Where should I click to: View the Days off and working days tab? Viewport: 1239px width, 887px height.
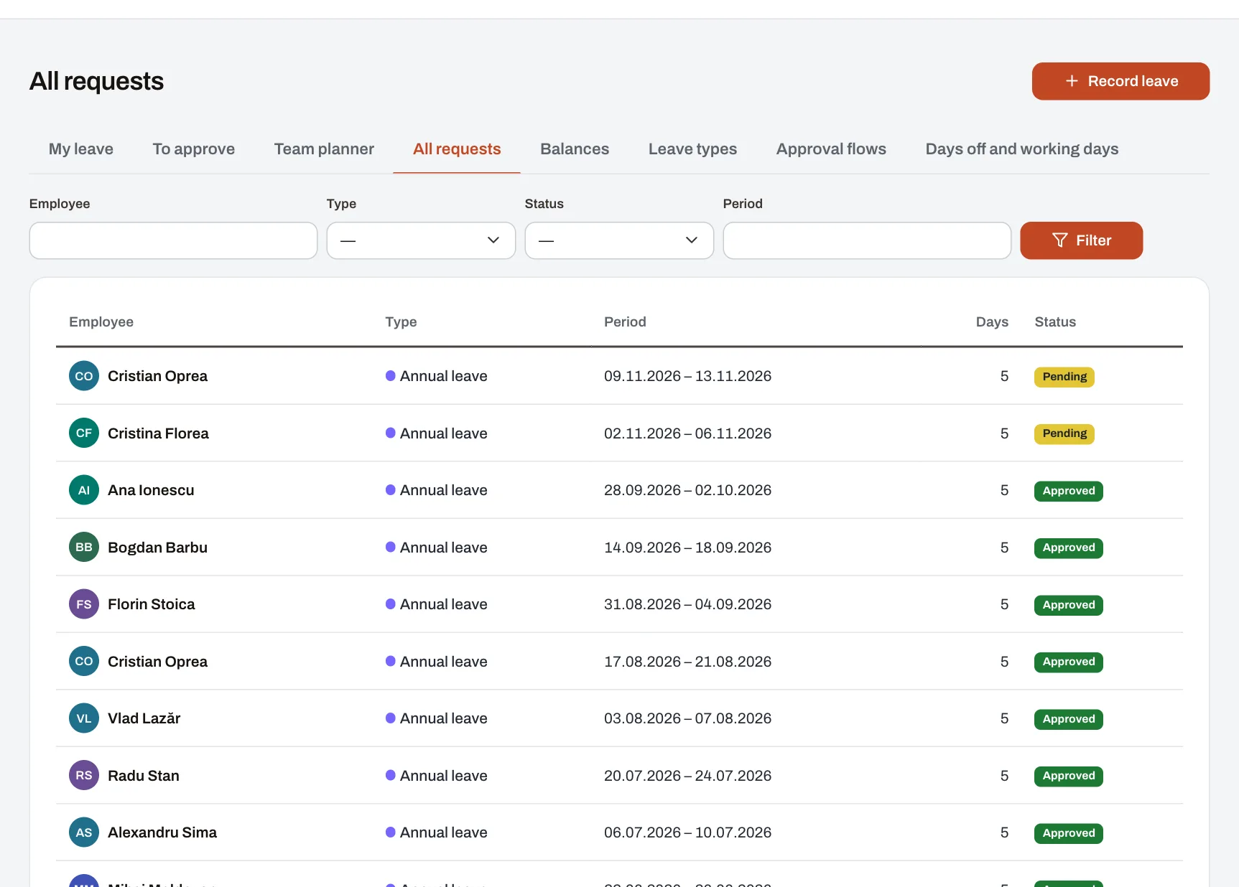click(1022, 149)
